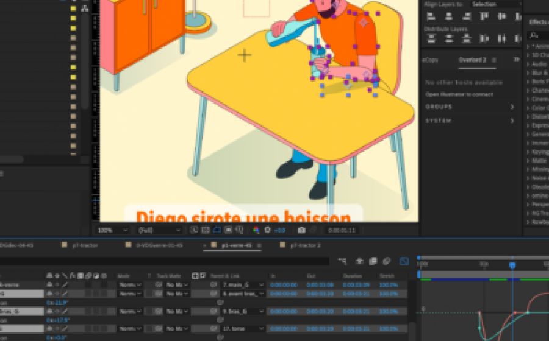Show hidden panel tabs via double-arrow
The width and height of the screenshot is (549, 341).
tap(517, 60)
